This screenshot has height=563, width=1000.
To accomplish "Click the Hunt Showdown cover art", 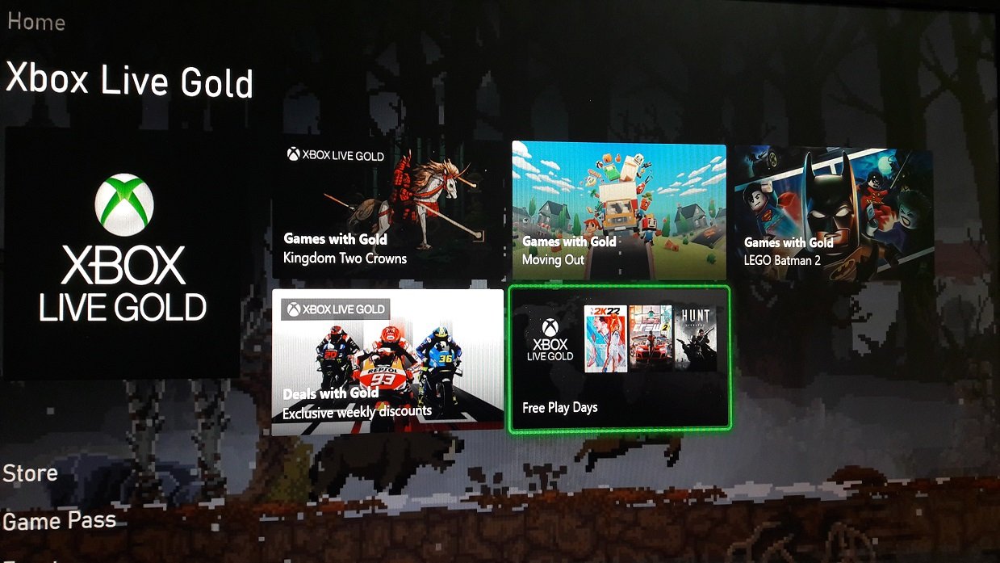I will (x=695, y=338).
